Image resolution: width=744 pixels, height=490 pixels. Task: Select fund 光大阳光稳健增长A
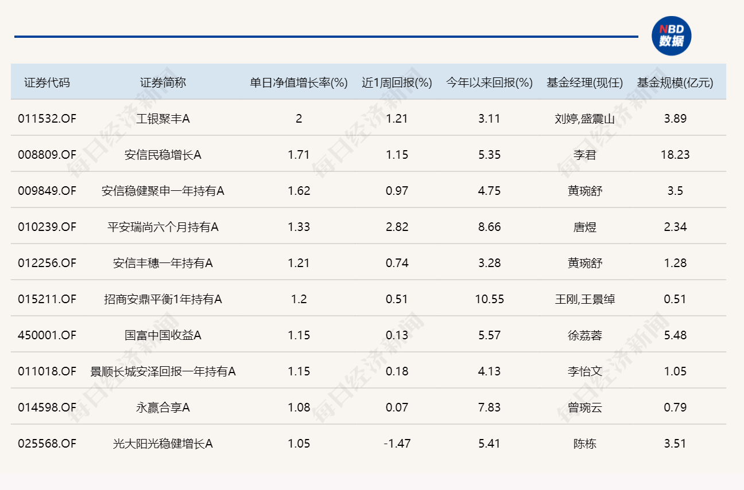pos(163,444)
